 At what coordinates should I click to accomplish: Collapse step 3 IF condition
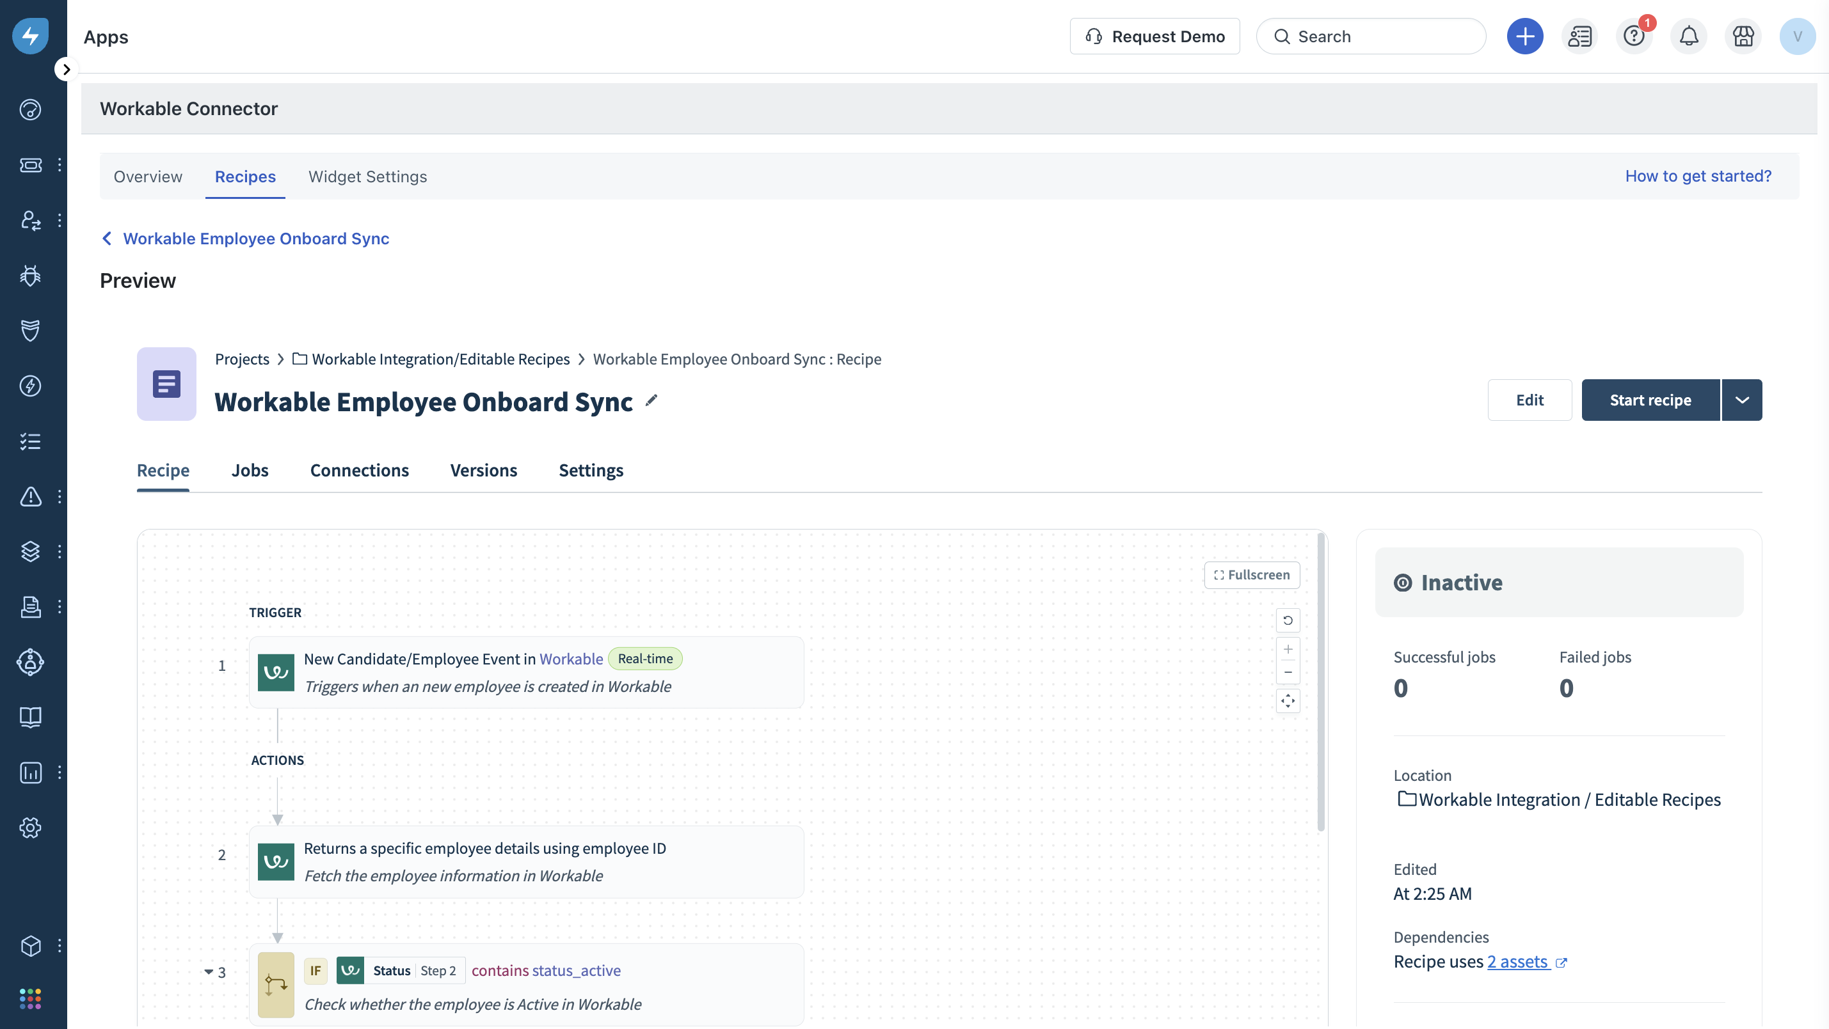[x=209, y=971]
